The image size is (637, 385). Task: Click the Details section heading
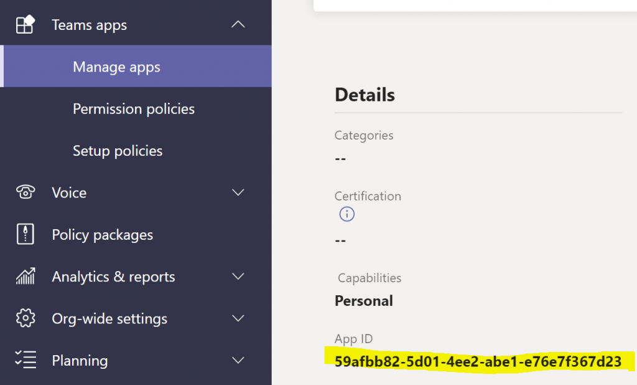[x=365, y=95]
